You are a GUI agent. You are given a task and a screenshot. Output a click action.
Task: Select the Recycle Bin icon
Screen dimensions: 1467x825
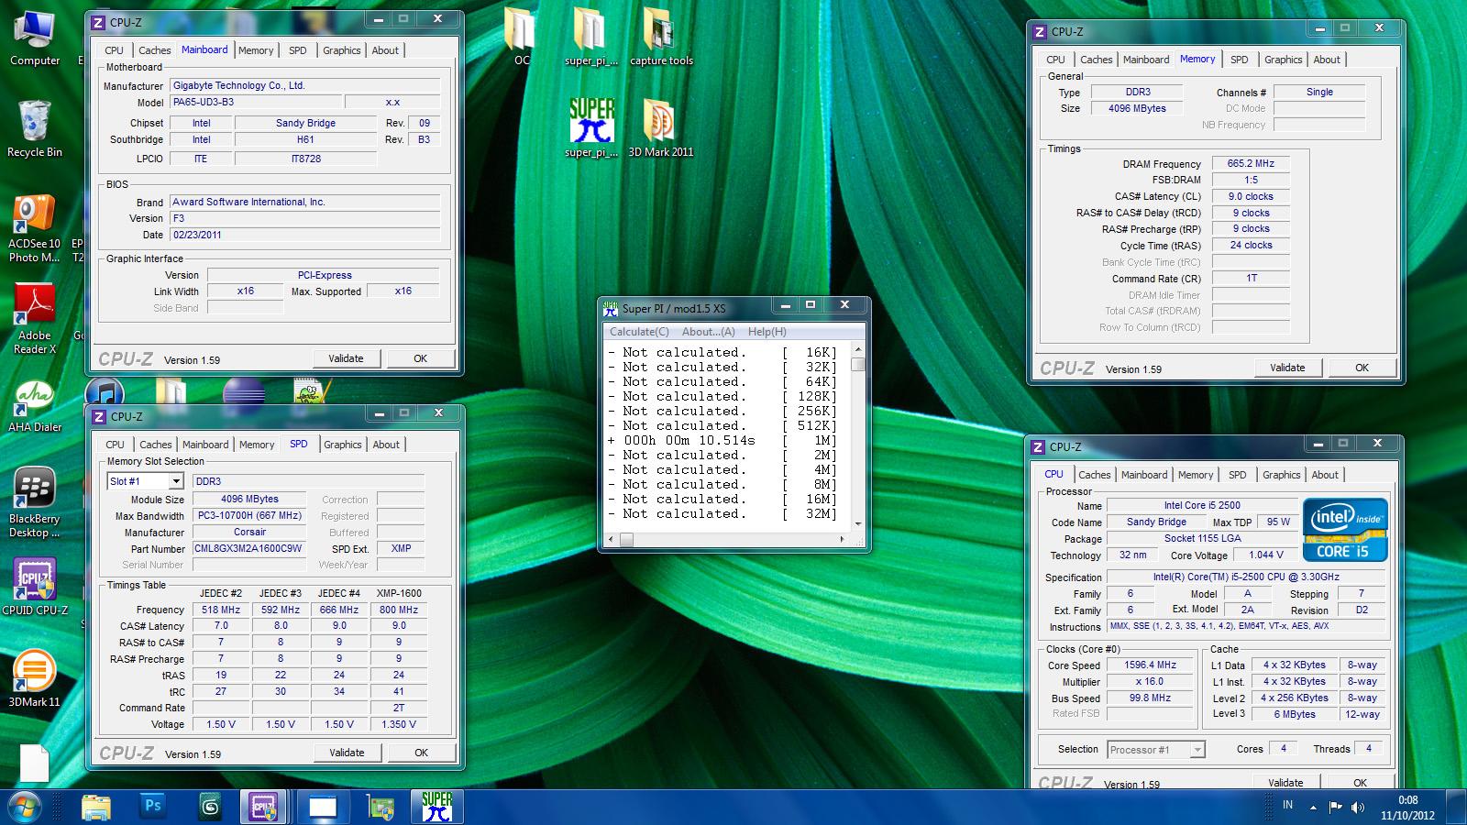pyautogui.click(x=35, y=129)
